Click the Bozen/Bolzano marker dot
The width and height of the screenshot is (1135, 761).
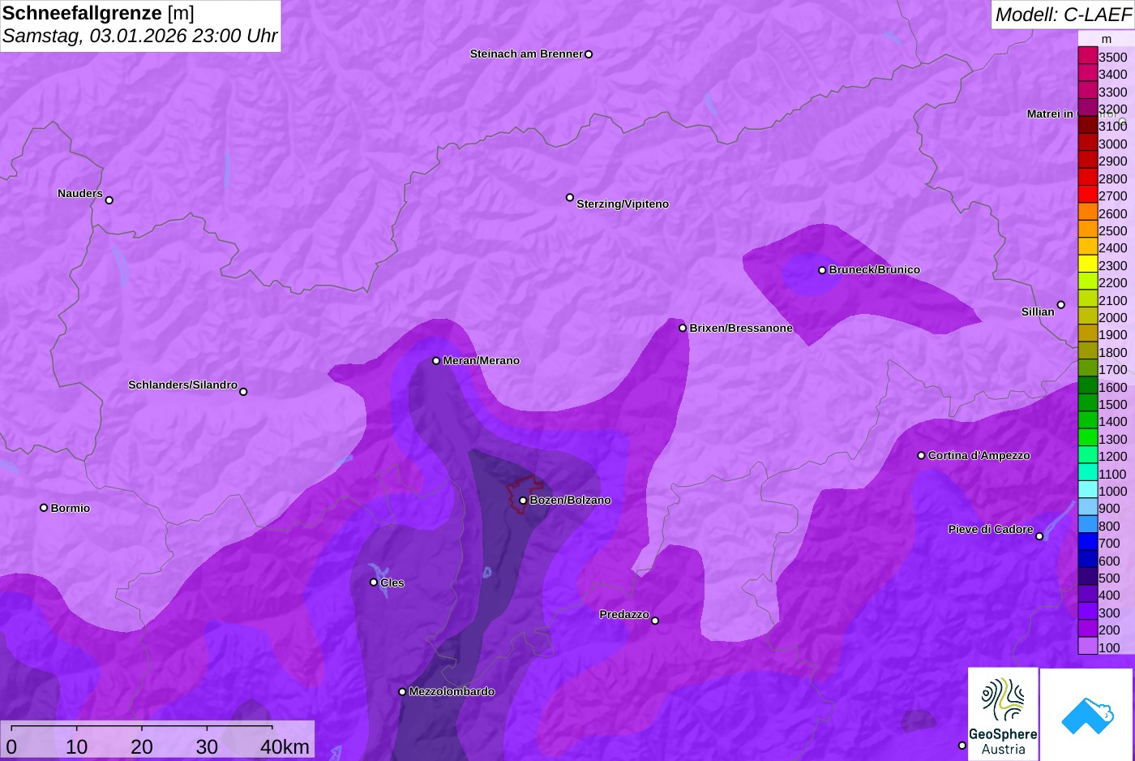(523, 501)
